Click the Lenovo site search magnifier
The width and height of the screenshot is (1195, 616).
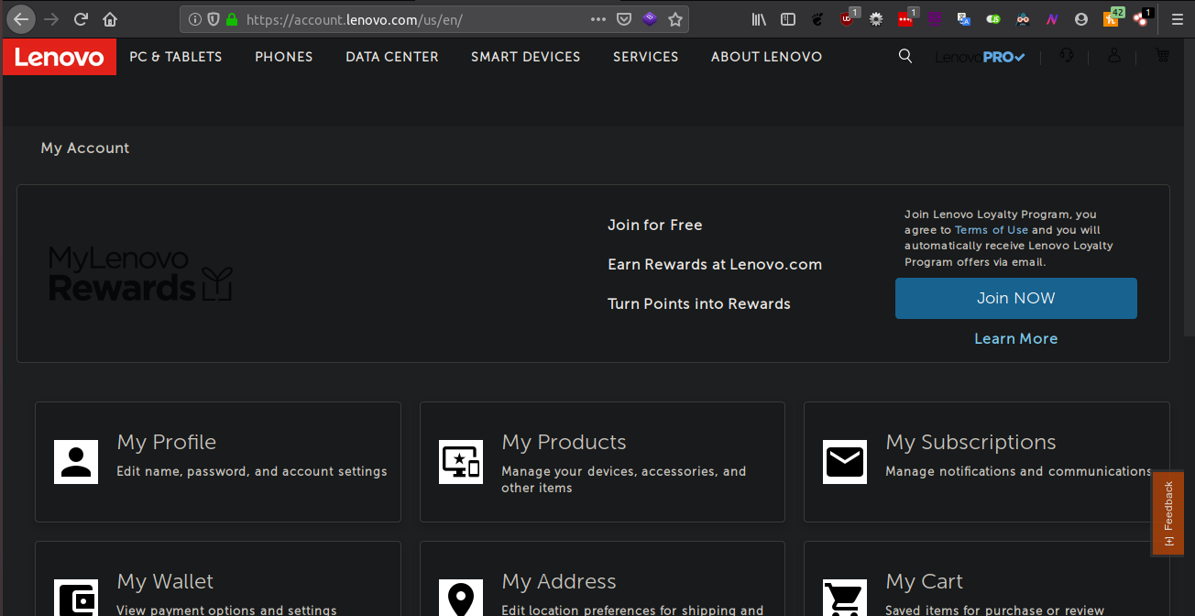(905, 56)
